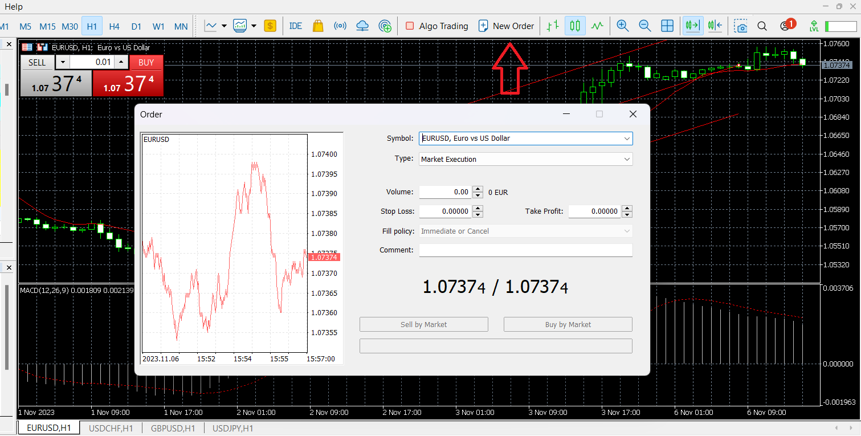The image size is (861, 436).
Task: Click the Comment input field
Action: 525,250
